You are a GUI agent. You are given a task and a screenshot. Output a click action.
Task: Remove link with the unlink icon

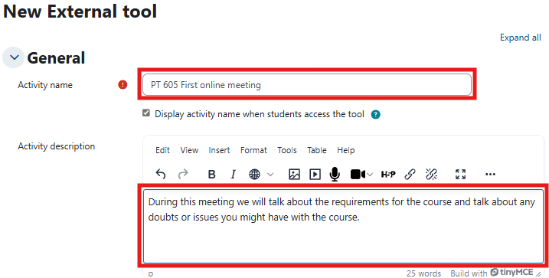[431, 174]
